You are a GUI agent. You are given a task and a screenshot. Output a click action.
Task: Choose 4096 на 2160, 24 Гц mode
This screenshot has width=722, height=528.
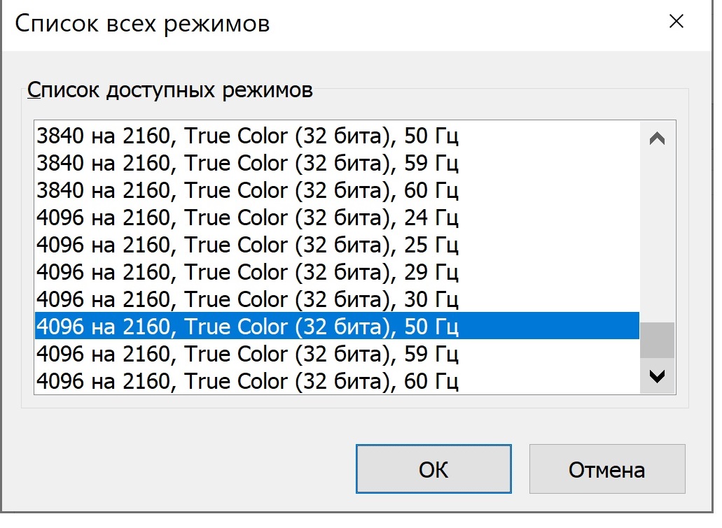[247, 217]
